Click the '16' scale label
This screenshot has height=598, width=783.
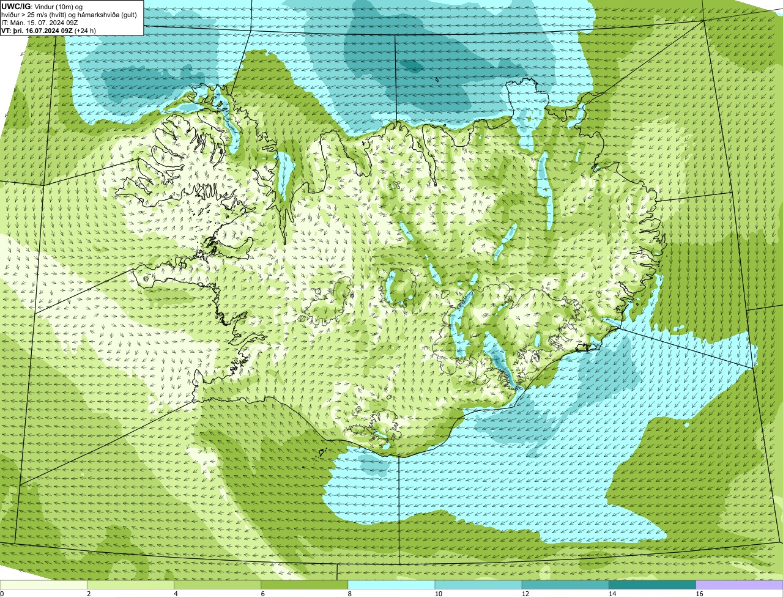pyautogui.click(x=699, y=594)
